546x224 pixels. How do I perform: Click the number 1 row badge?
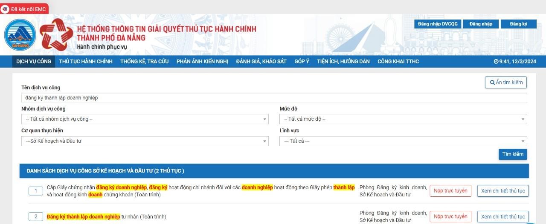tap(36, 191)
